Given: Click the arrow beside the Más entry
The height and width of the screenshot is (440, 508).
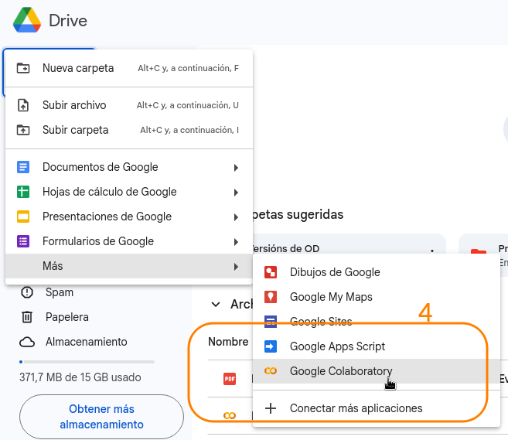Looking at the screenshot, I should click(x=236, y=267).
